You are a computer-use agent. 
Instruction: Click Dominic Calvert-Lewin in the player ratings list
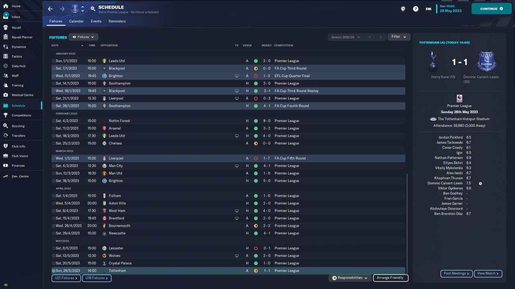coord(445,183)
